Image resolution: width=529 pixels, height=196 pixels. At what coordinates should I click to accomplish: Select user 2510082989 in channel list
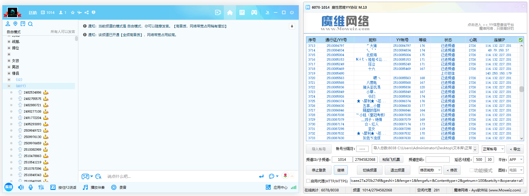32,150
